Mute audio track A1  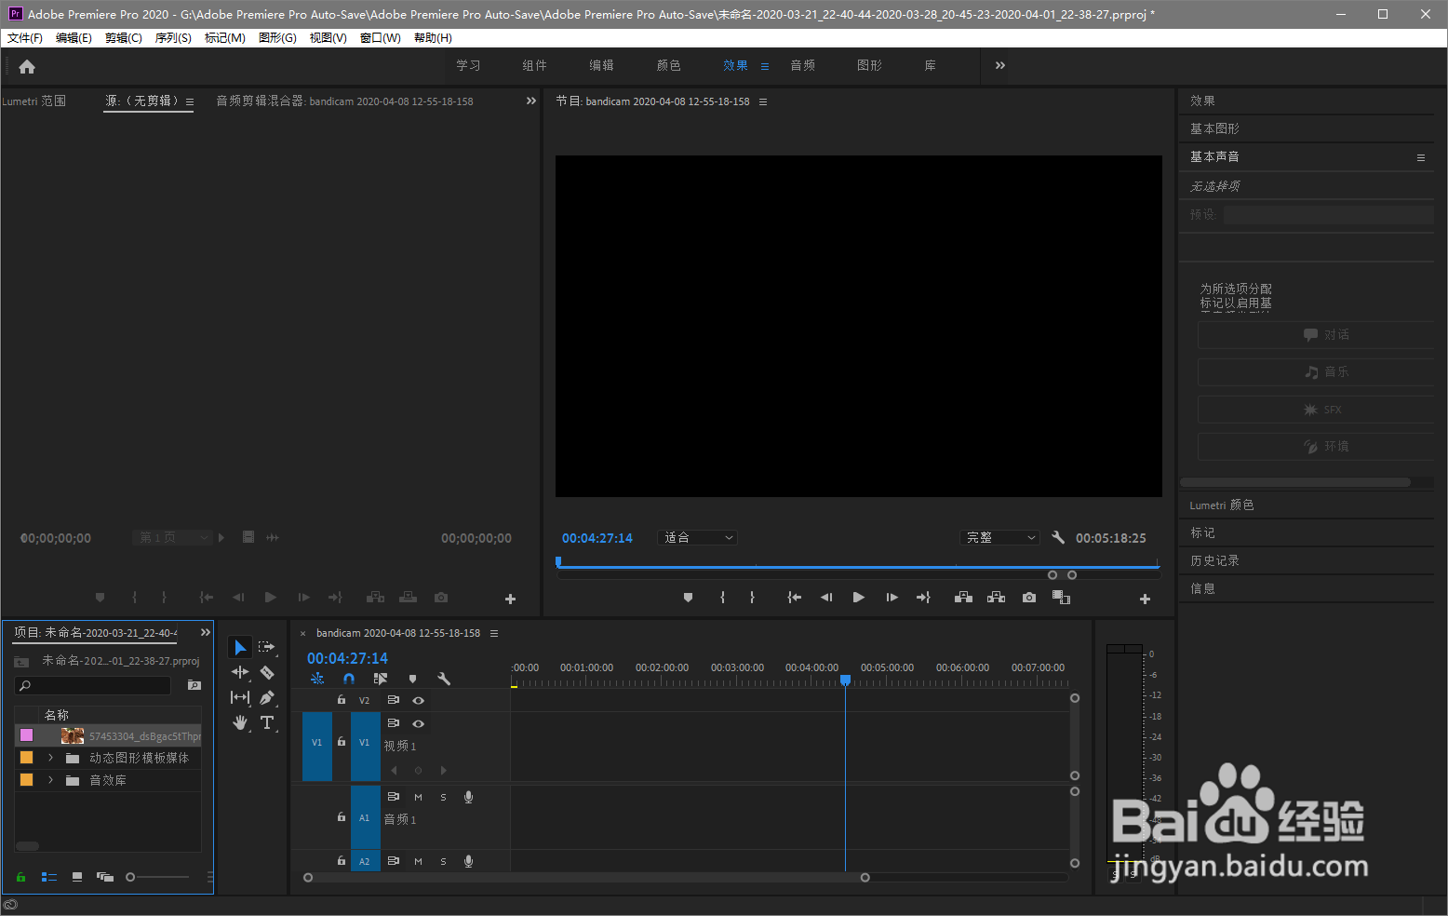point(418,797)
